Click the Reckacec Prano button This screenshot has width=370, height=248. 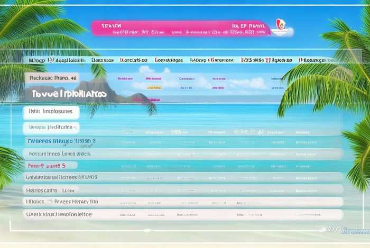[x=52, y=78]
